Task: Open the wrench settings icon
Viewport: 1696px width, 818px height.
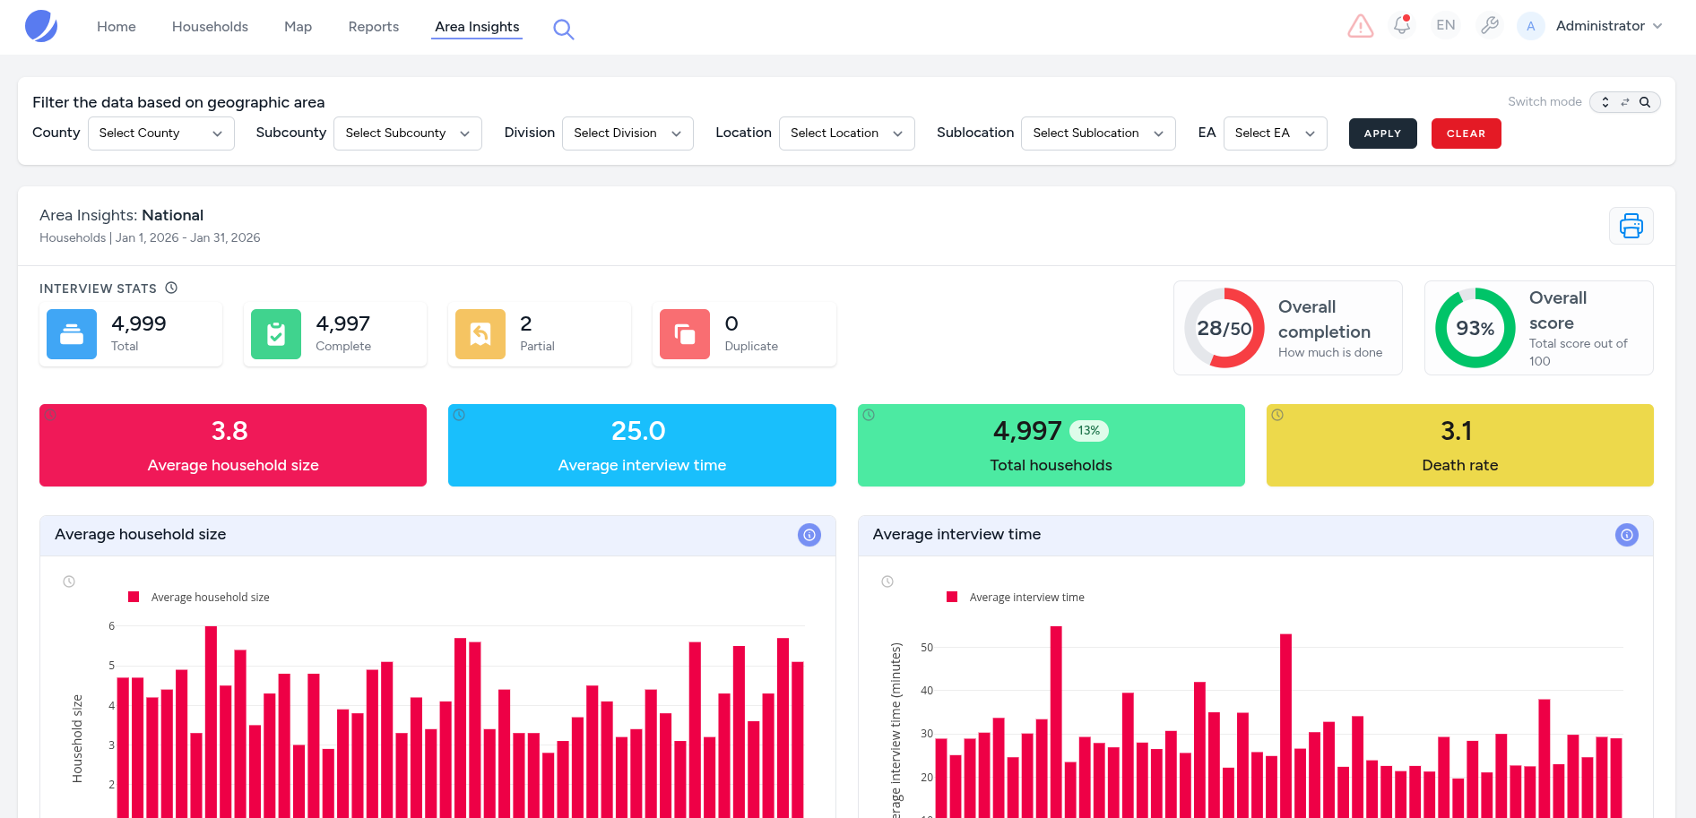Action: (x=1490, y=26)
